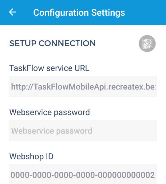Click the blank area after the password placeholder

(124, 130)
